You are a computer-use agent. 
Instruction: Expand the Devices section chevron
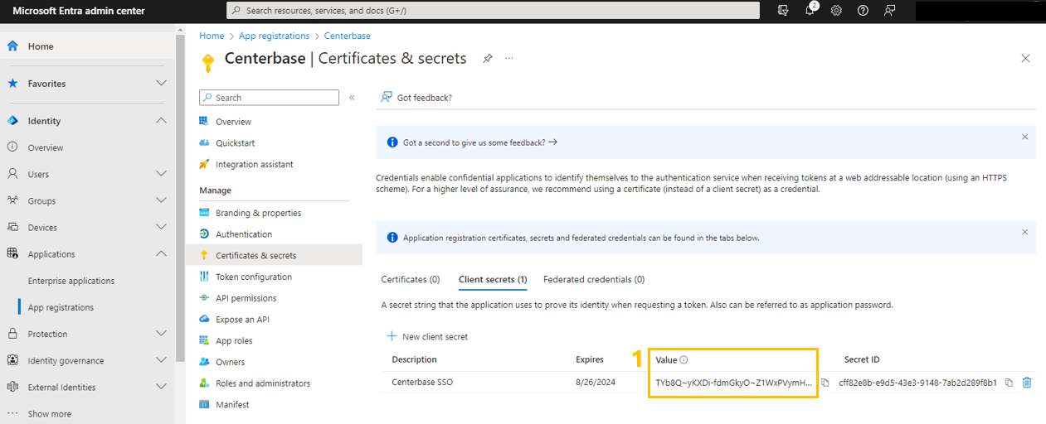pyautogui.click(x=162, y=227)
